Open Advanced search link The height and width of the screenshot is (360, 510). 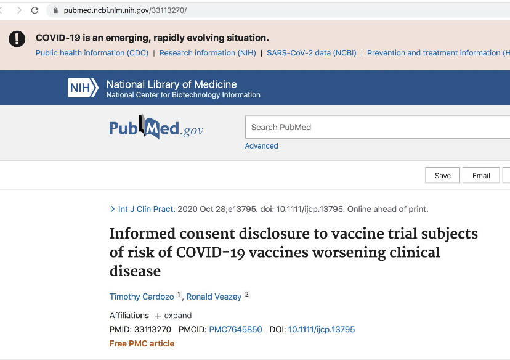[x=261, y=146]
